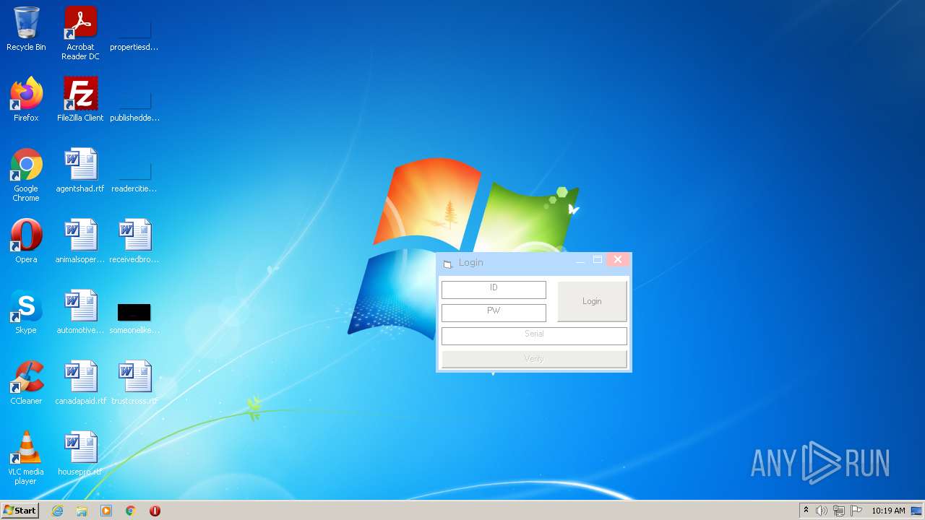Select the automotive document icon

[80, 312]
